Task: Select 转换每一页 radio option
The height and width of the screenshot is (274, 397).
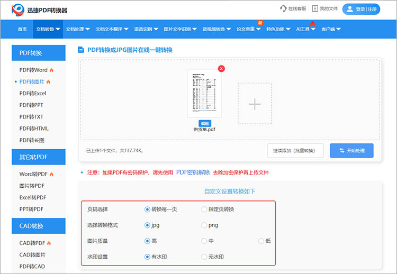Action: point(147,209)
